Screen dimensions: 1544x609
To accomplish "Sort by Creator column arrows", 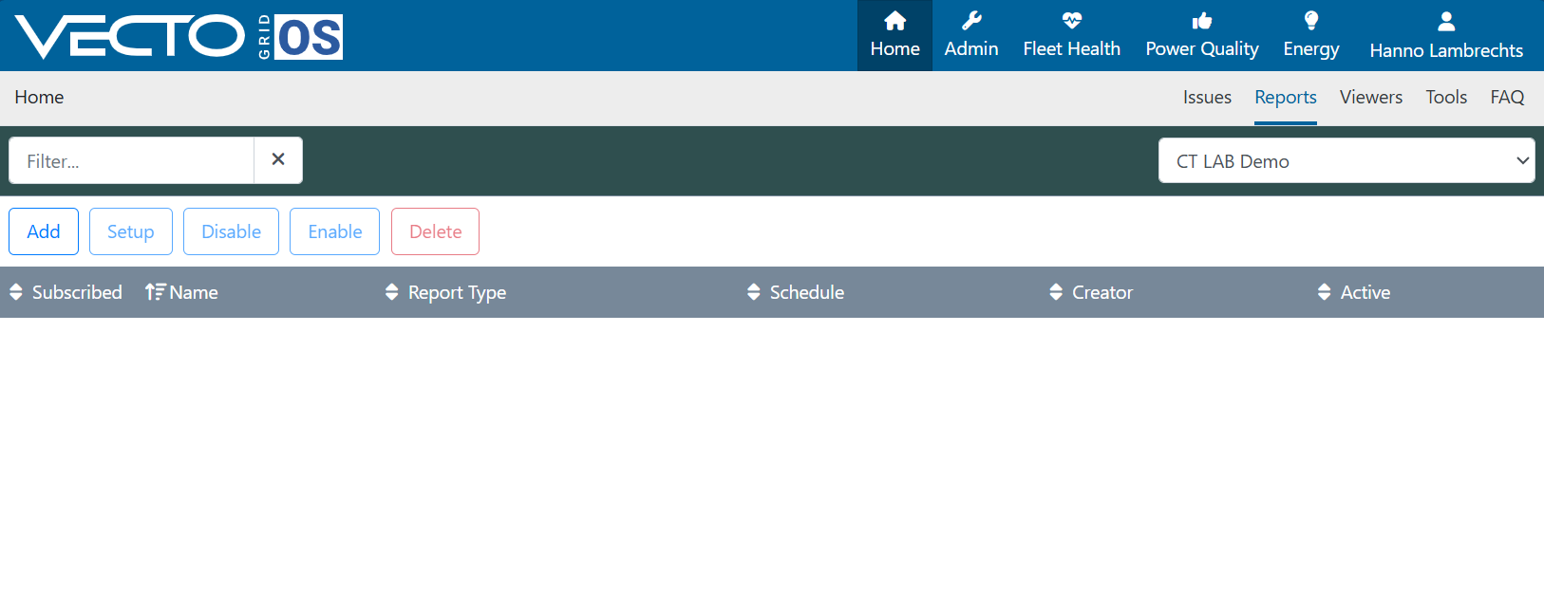I will pyautogui.click(x=1056, y=292).
